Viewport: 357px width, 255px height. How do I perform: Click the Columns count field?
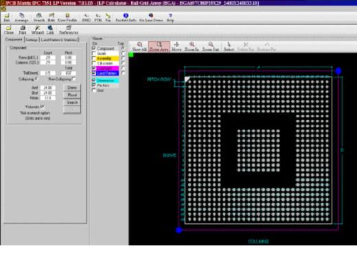[x=48, y=62]
